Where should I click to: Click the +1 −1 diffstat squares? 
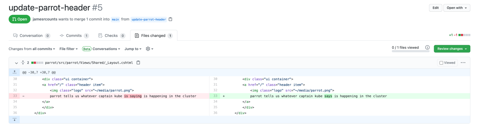tap(464, 35)
